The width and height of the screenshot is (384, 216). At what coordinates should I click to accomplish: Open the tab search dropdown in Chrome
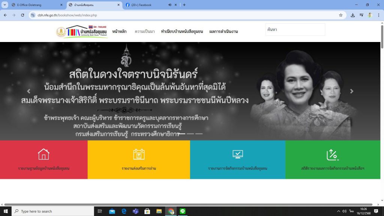(x=5, y=5)
